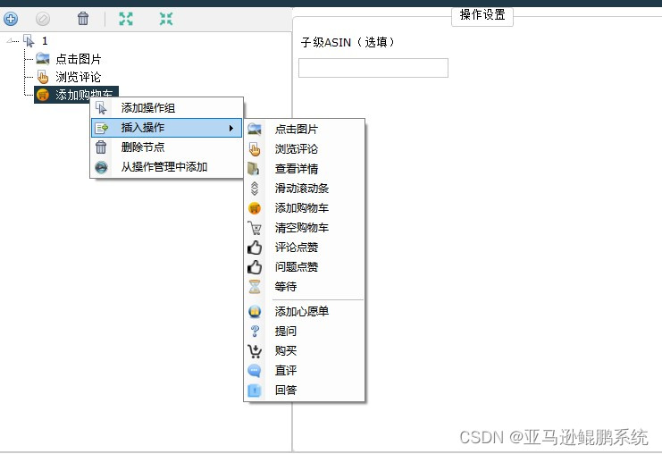Insert 添加心愿单 from the submenu
This screenshot has height=454, width=662.
pyautogui.click(x=305, y=311)
